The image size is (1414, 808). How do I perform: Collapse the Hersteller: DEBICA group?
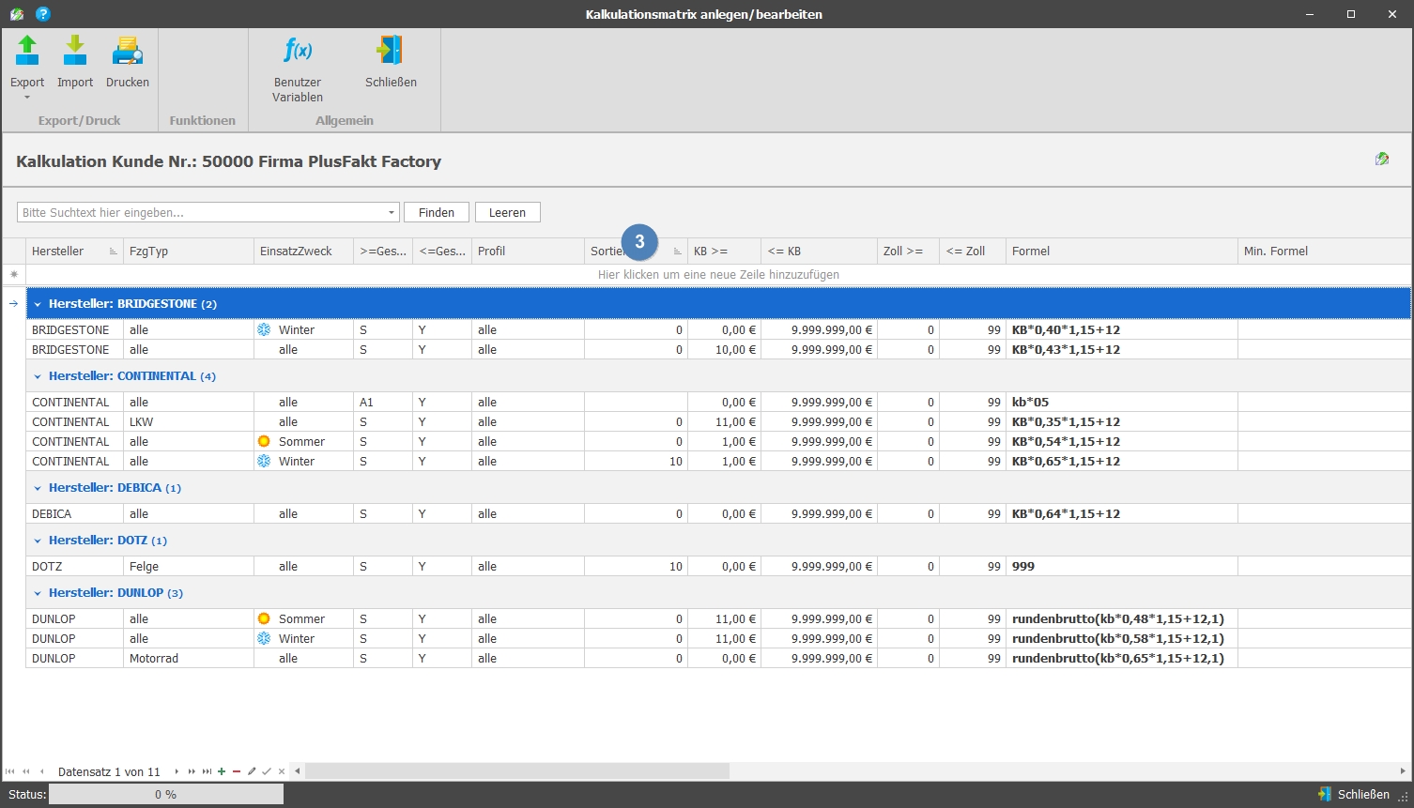click(x=38, y=488)
